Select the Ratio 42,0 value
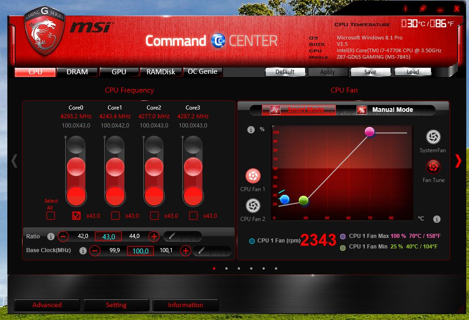The height and width of the screenshot is (320, 469). [x=83, y=236]
